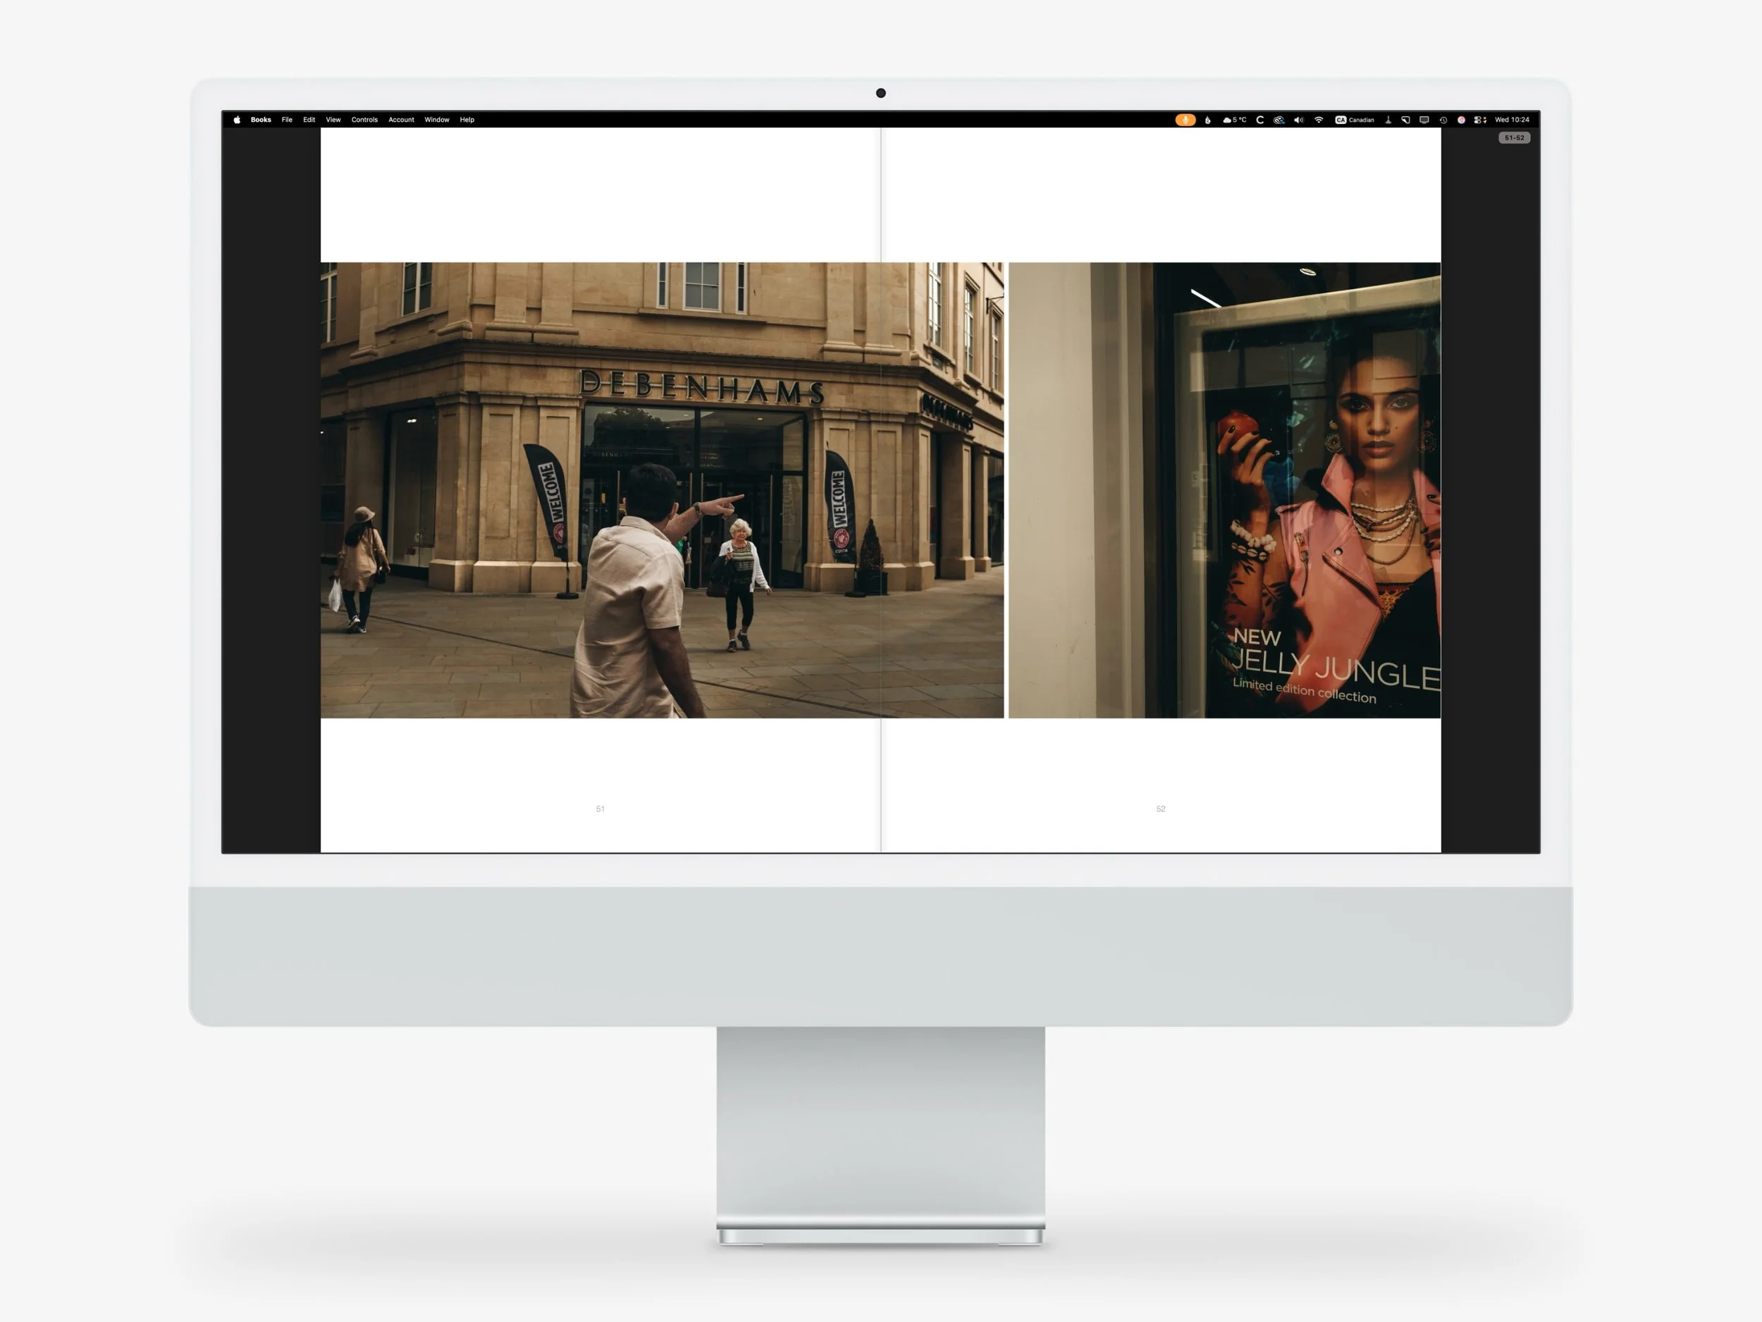Open the 5 °C weather status item
Image resolution: width=1762 pixels, height=1322 pixels.
1235,120
